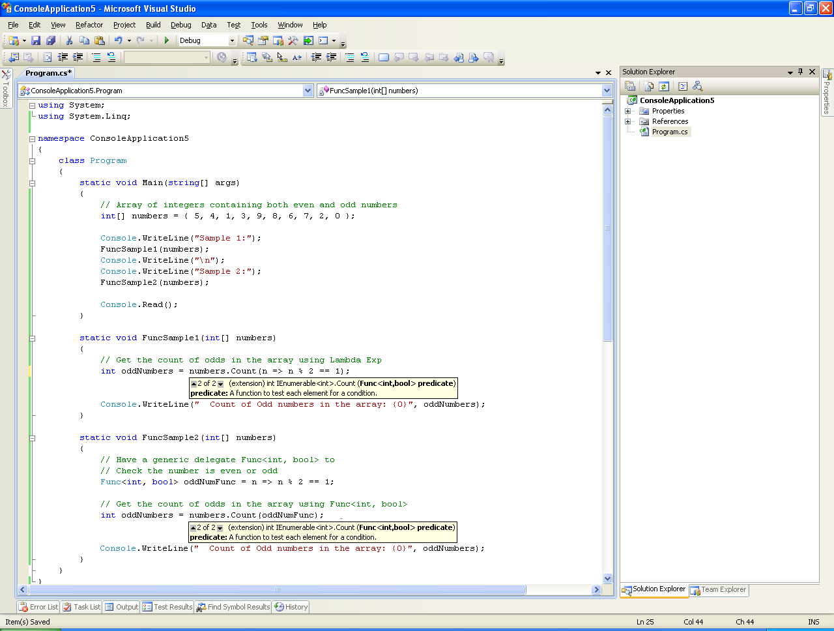834x631 pixels.
Task: Click View Class Diagram icon in Solution Explorer
Action: point(698,86)
